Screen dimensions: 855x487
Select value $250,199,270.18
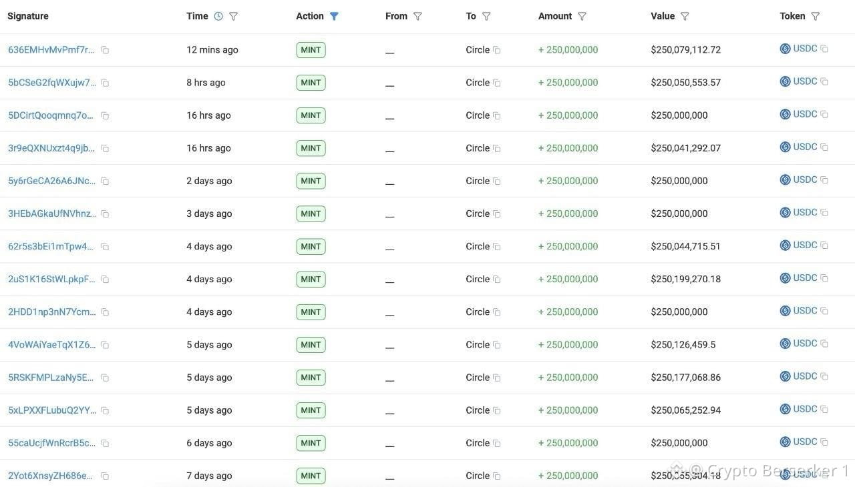(686, 279)
